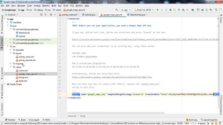Open the Android view selector dropdown
The width and height of the screenshot is (223, 125).
pos(11,15)
